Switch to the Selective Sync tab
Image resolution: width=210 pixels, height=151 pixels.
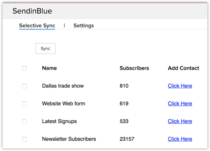pos(37,26)
